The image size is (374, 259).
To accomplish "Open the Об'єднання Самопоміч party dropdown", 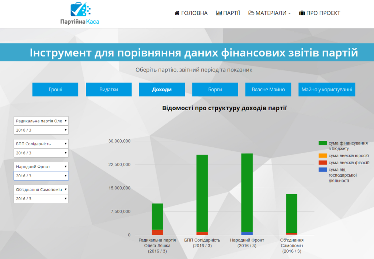I will [x=41, y=189].
